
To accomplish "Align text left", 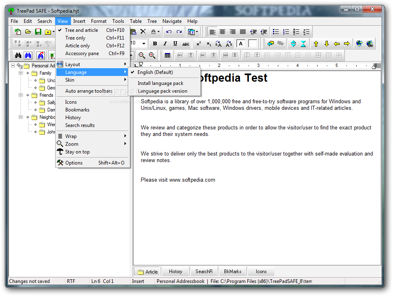I will [x=212, y=31].
